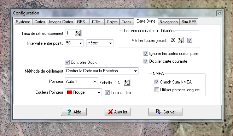Click the red X icon on Annuler

click(x=110, y=112)
